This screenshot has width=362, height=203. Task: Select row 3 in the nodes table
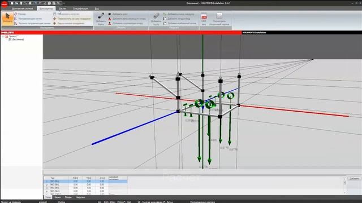coord(85,188)
